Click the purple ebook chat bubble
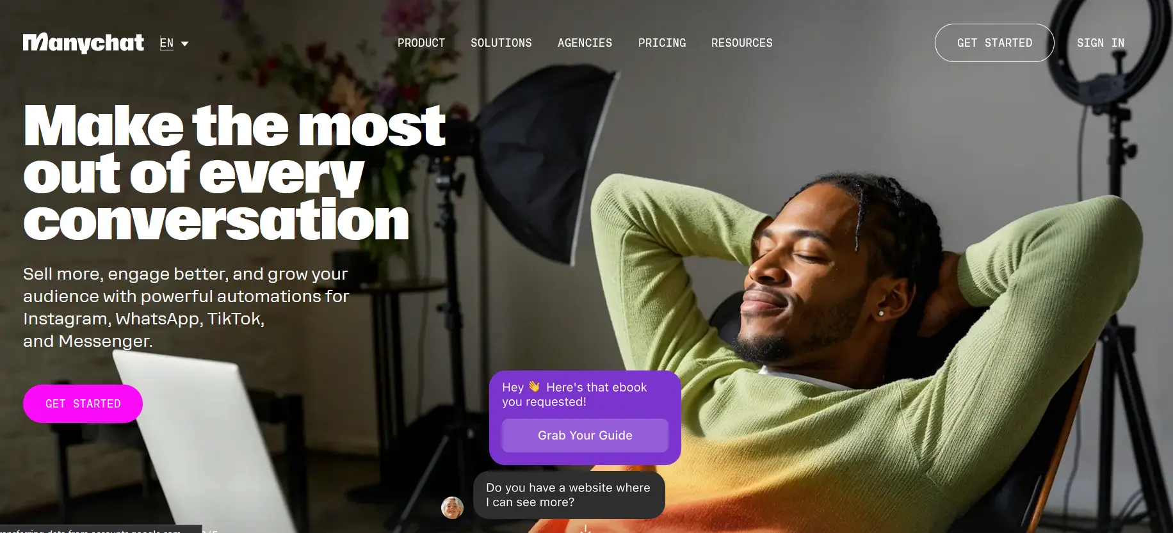Image resolution: width=1173 pixels, height=533 pixels. [585, 418]
